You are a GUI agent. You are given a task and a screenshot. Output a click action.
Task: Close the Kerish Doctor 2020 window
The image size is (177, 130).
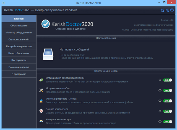tap(171, 2)
